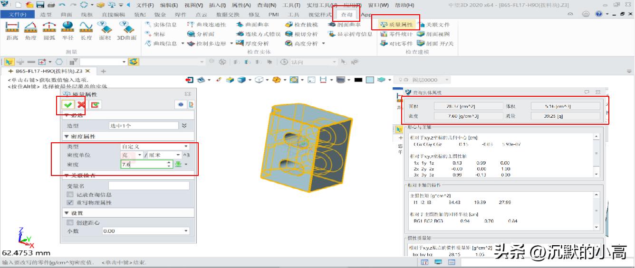Image resolution: width=635 pixels, height=268 pixels.
Task: Toggle 重写物理属性 checkbox
Action: (x=70, y=203)
